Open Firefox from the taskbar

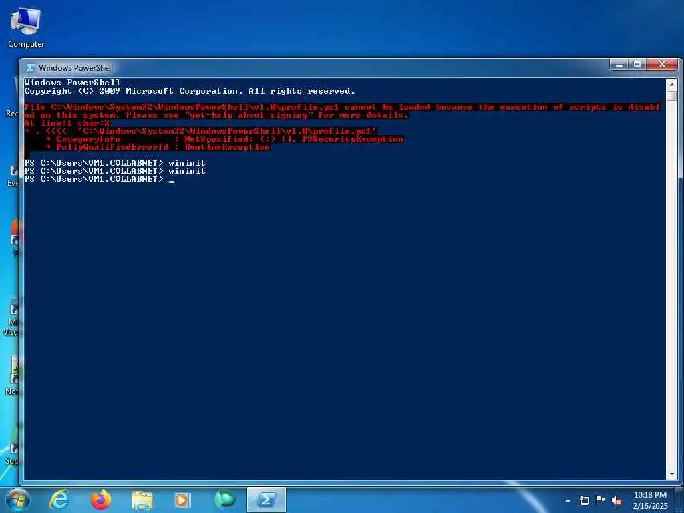101,500
